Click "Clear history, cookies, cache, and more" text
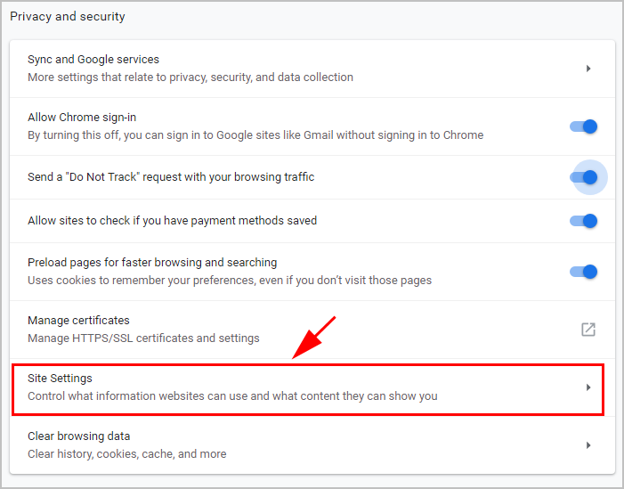Viewport: 624px width, 489px height. point(126,454)
